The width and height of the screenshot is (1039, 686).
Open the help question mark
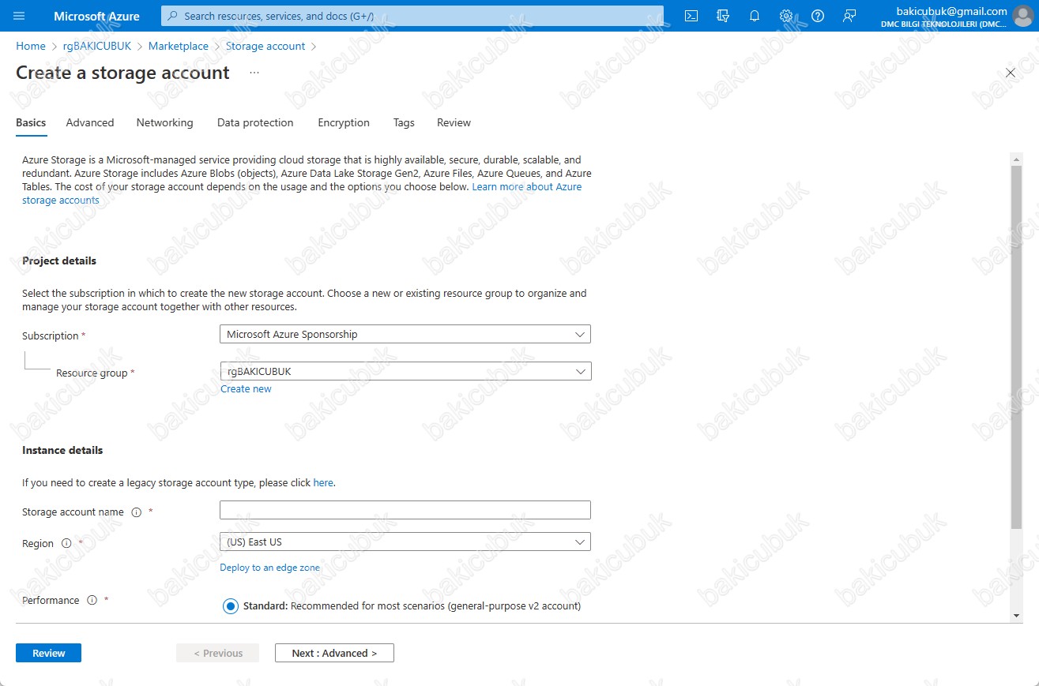818,16
